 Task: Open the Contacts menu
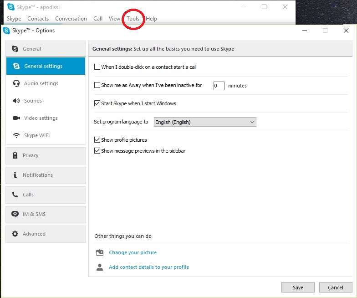click(x=38, y=19)
